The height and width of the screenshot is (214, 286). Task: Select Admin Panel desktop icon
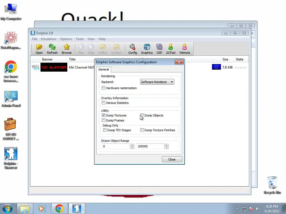coord(11,99)
